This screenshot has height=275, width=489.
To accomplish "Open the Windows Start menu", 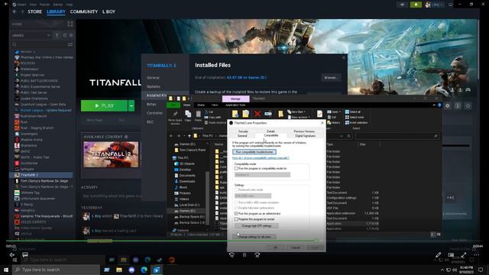I will pos(6,270).
